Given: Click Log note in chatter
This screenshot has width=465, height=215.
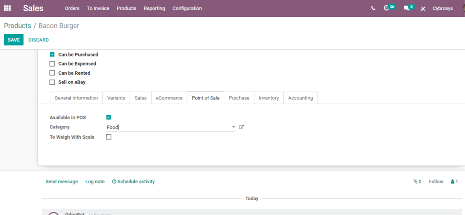Looking at the screenshot, I should coord(95,181).
